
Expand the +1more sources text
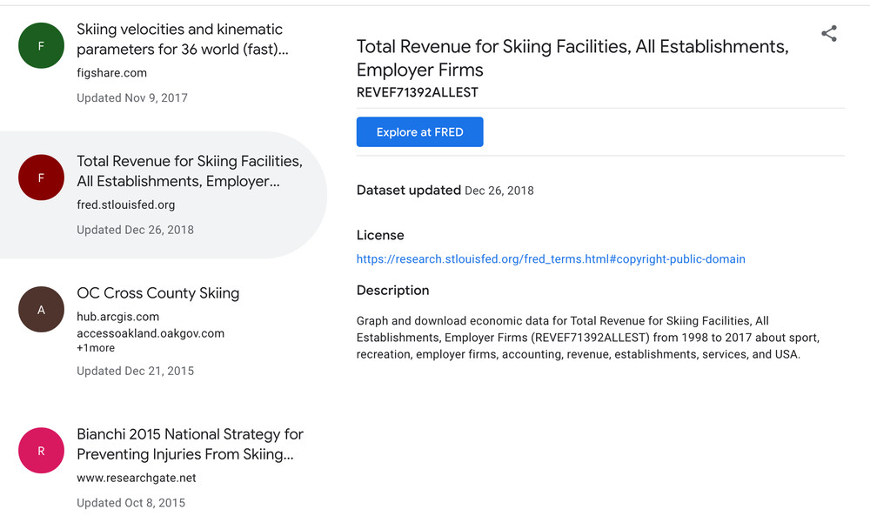(96, 348)
